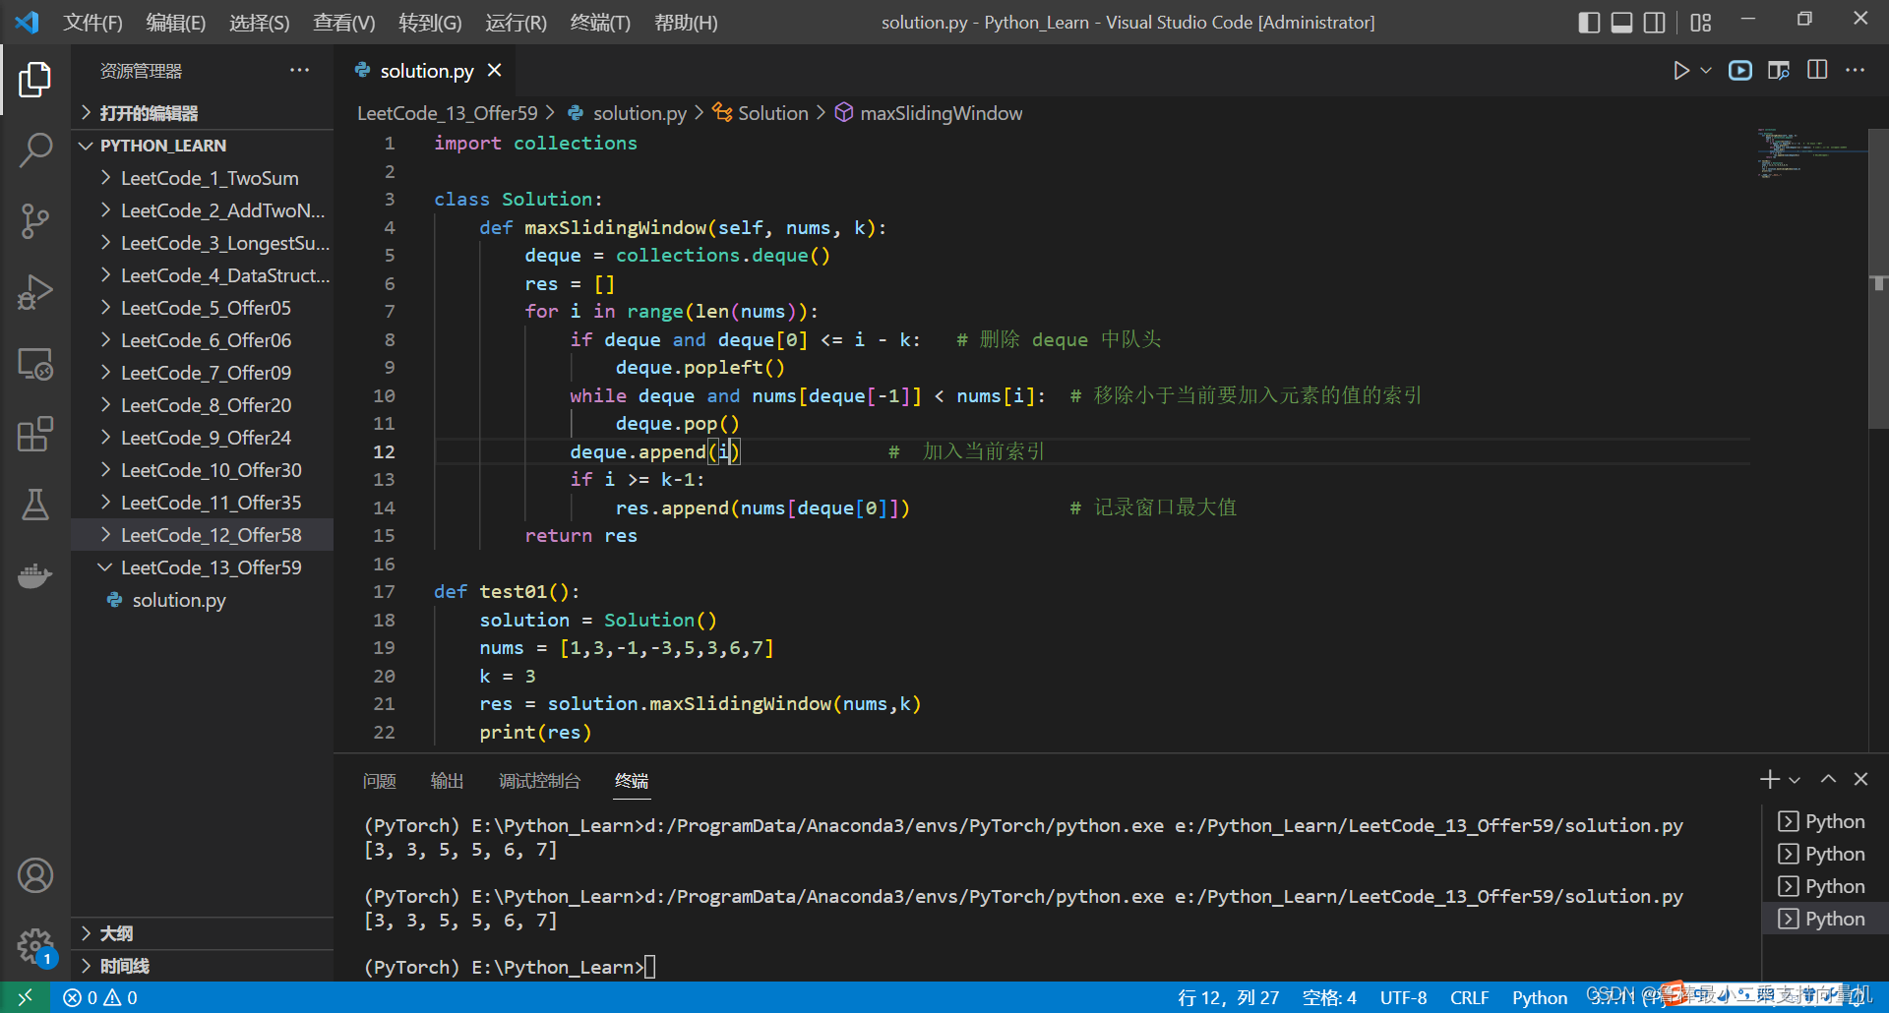
Task: Open the Manage gear menu
Action: (35, 946)
